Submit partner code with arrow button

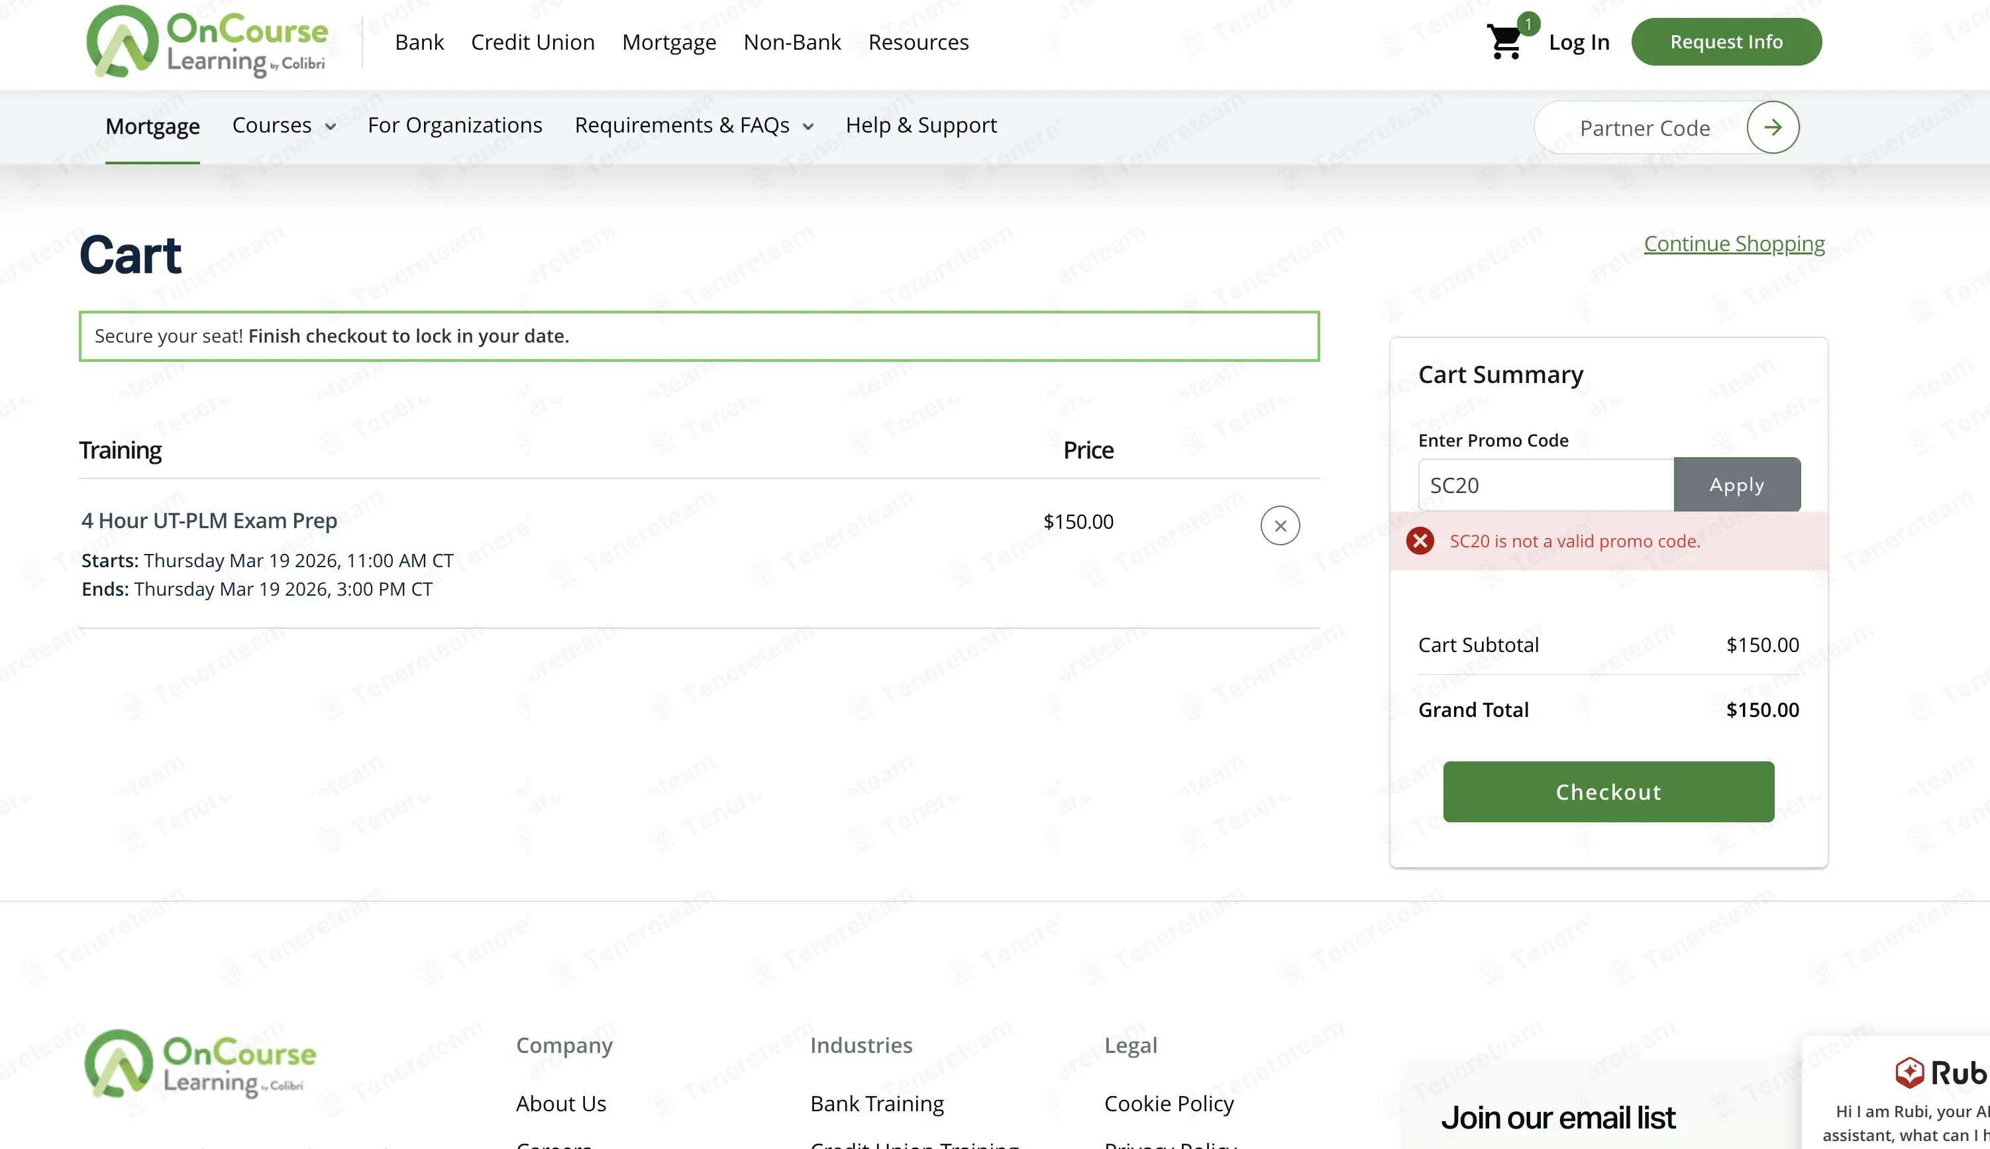click(1772, 127)
